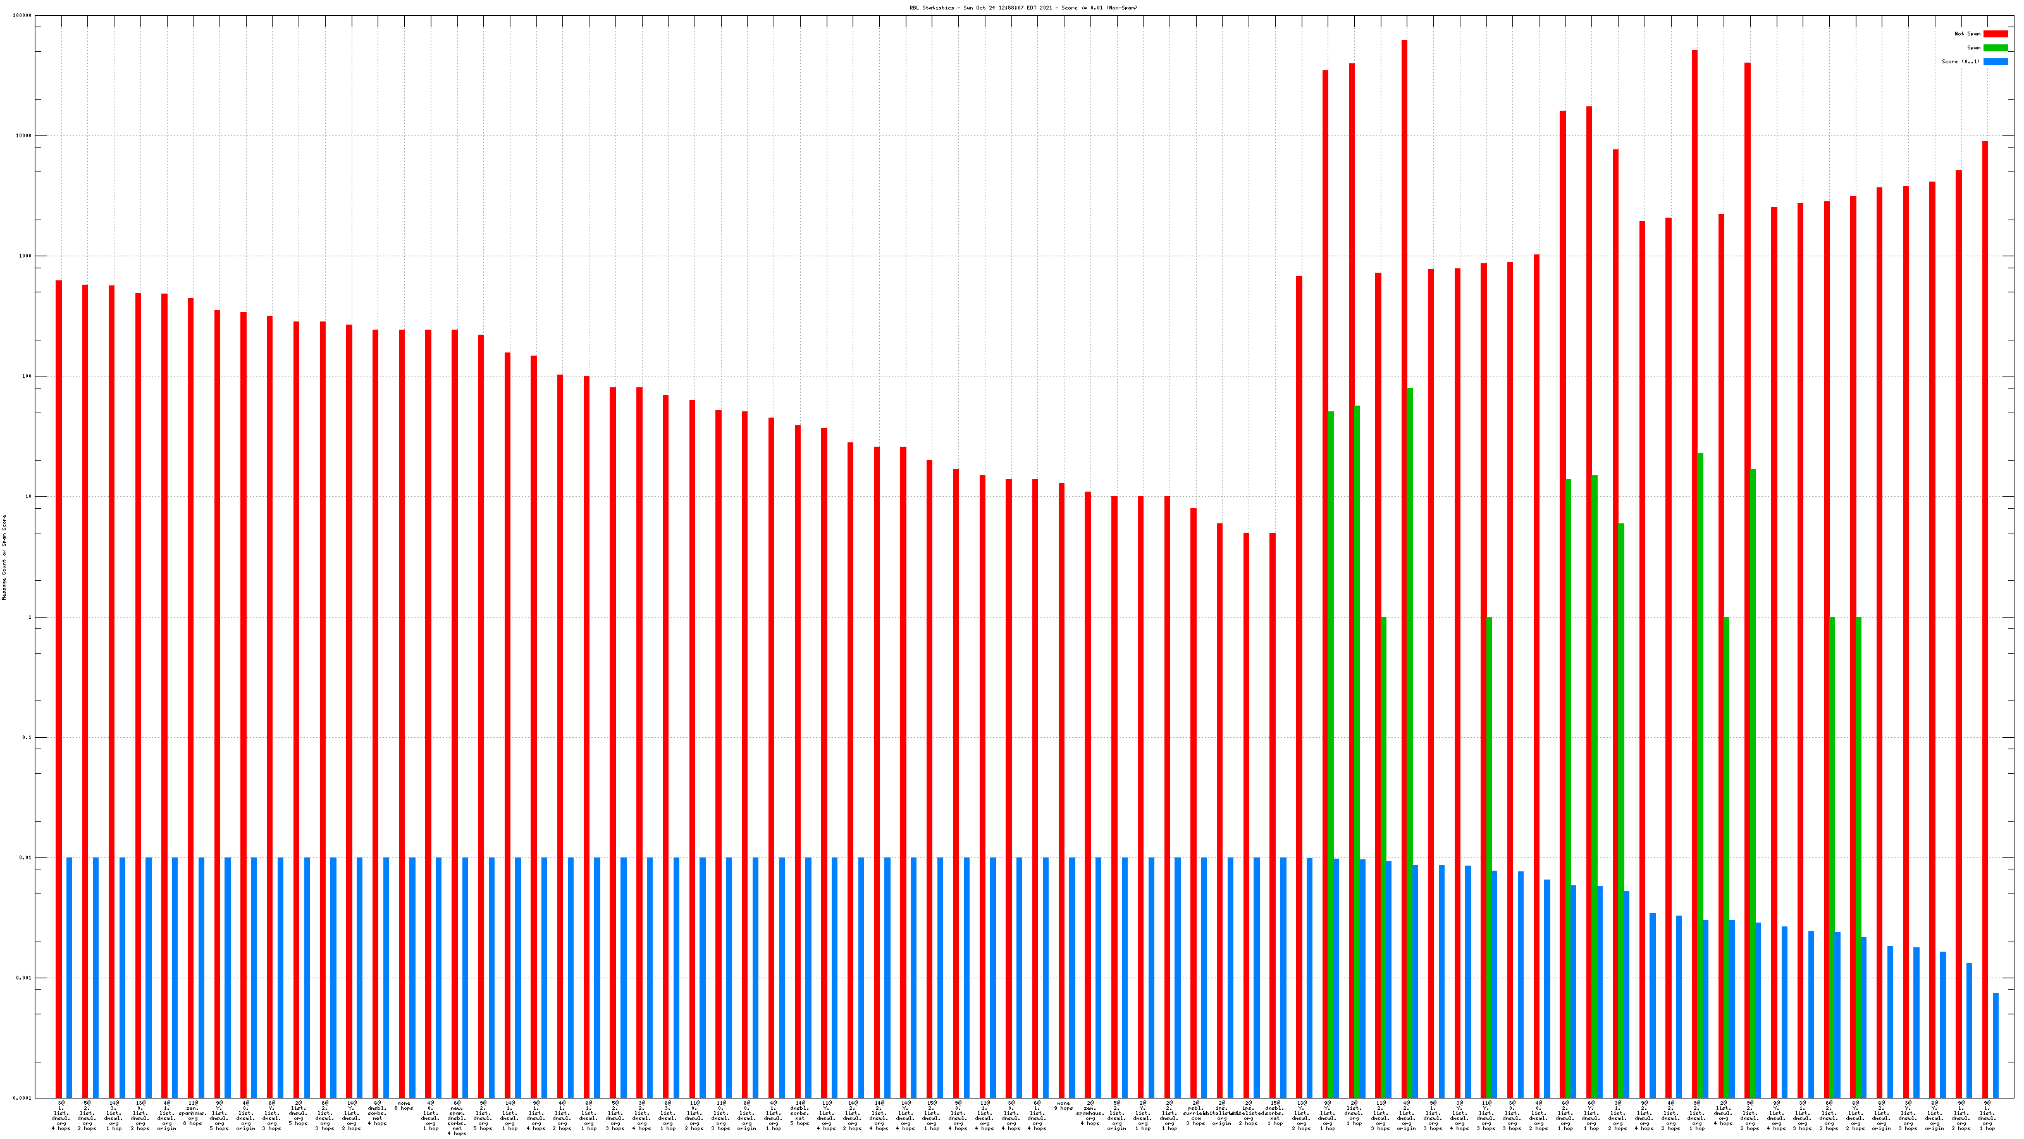Click the 0.0001 y-axis tick label

[23, 1098]
